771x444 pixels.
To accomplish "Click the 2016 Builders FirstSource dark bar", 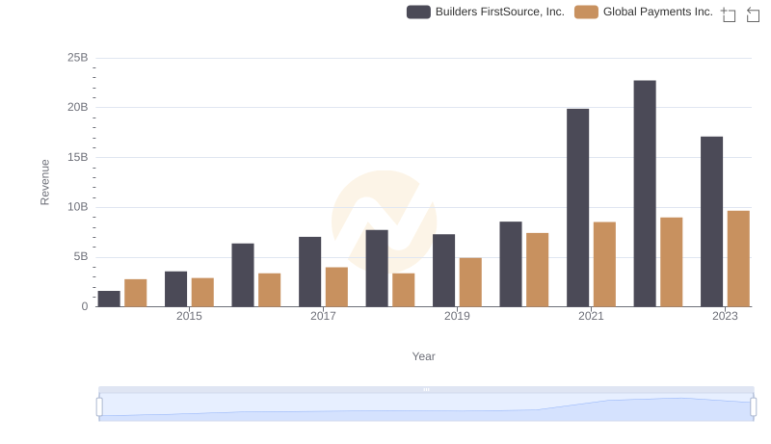I will pos(243,275).
